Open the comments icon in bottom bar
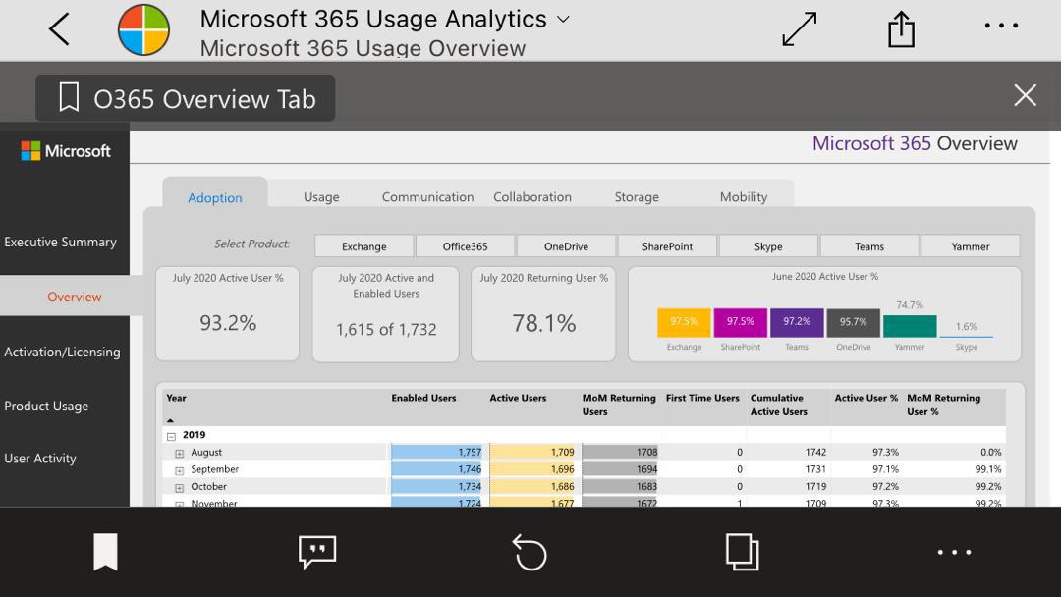 (317, 552)
